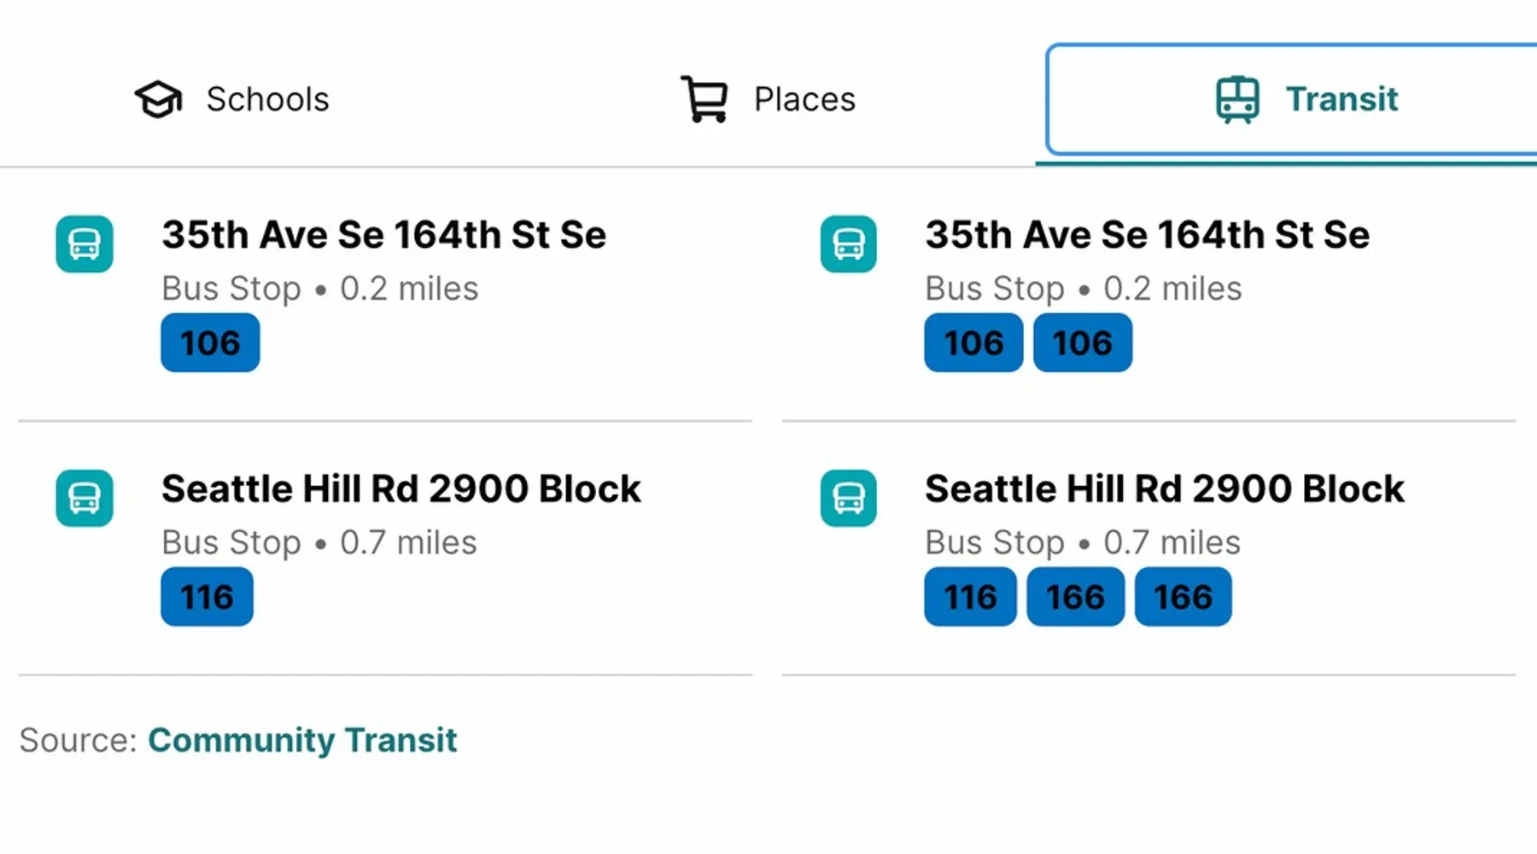Screen dimensions: 1537x854
Task: Click first 106 badge under right 35th Ave stop
Action: (973, 342)
